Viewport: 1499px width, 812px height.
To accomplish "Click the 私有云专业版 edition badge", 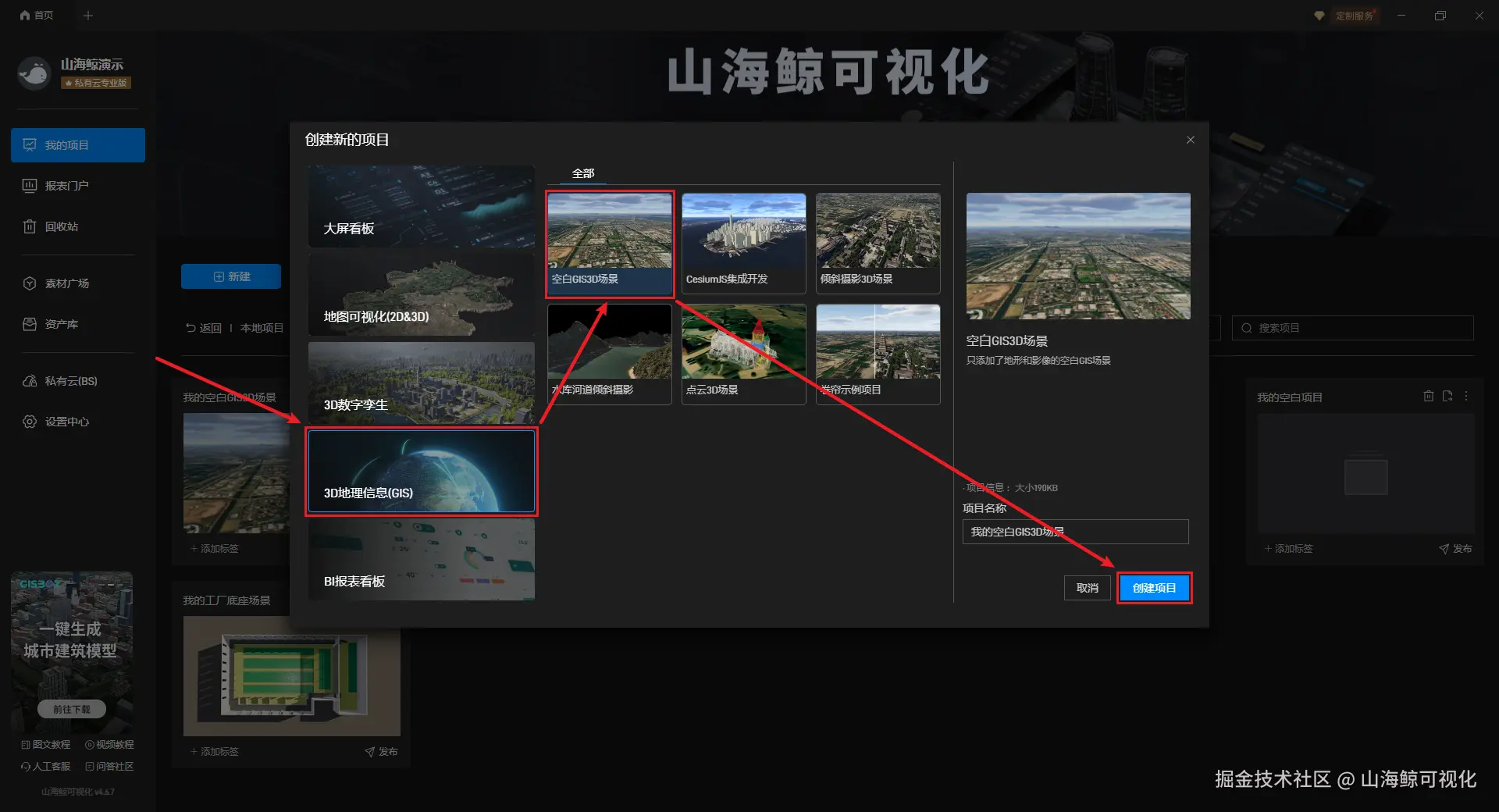I will click(96, 83).
